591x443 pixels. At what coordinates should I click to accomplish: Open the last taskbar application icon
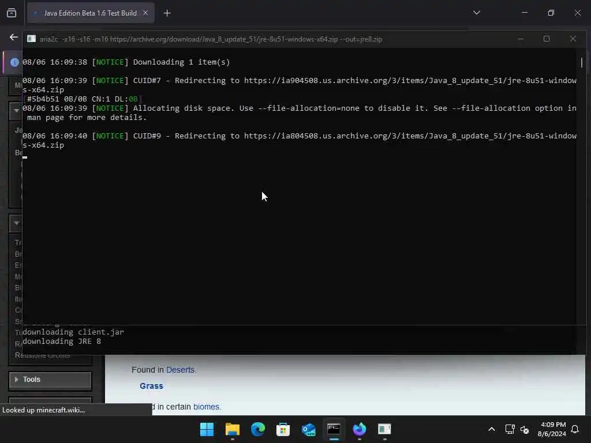tap(384, 429)
